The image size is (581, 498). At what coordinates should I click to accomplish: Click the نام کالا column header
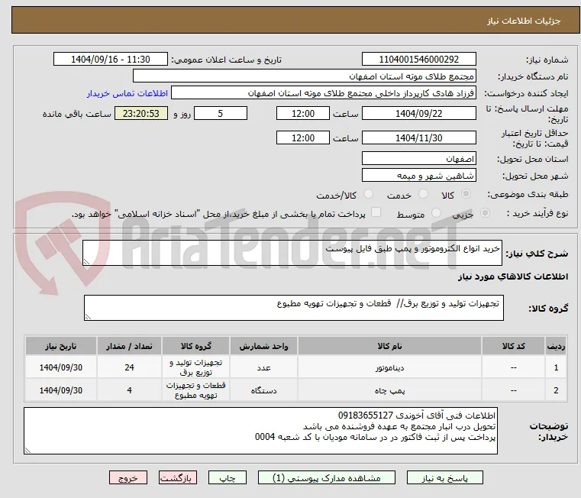pos(389,346)
